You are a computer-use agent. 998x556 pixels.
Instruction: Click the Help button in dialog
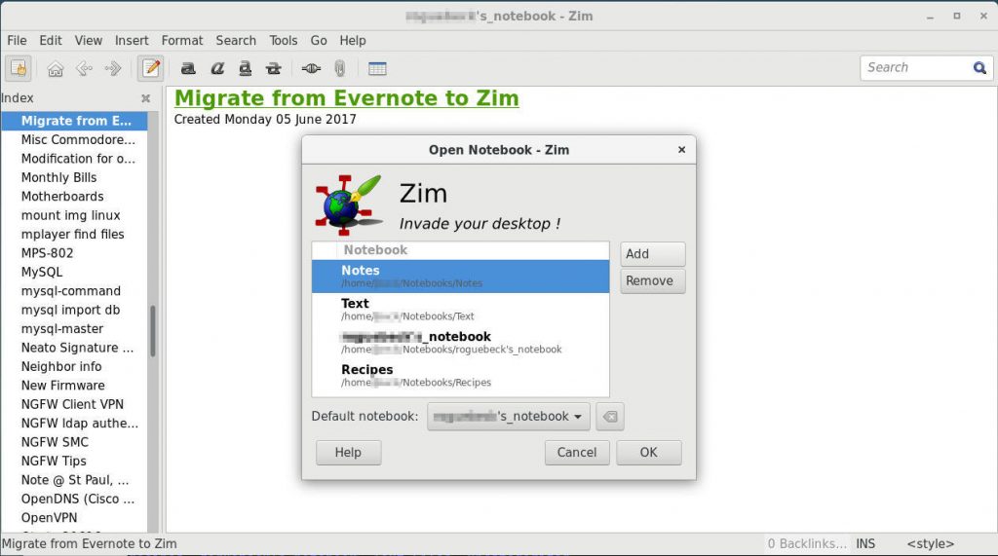(348, 453)
